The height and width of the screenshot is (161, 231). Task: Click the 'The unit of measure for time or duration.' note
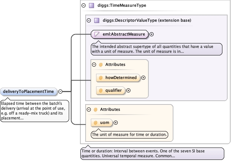pyautogui.click(x=129, y=134)
